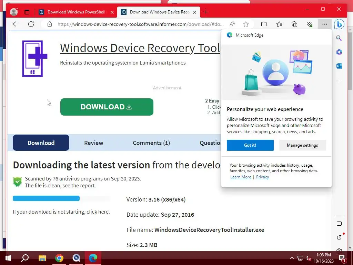Add this page to favorites with the star
The width and height of the screenshot is (353, 265).
(246, 24)
